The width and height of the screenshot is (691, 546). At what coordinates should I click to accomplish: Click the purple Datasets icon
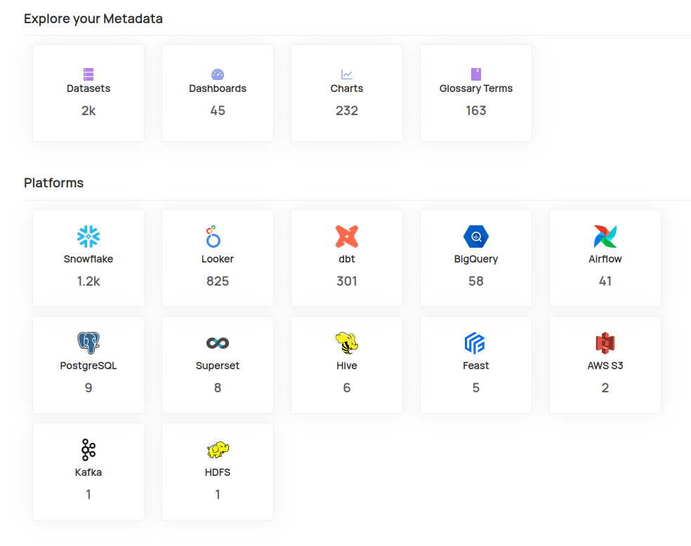click(88, 74)
